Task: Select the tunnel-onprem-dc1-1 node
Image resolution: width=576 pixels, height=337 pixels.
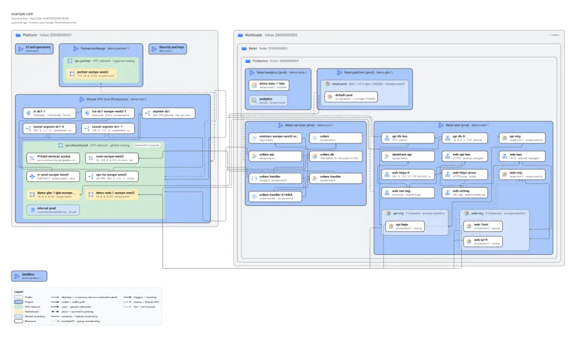Action: point(108,129)
